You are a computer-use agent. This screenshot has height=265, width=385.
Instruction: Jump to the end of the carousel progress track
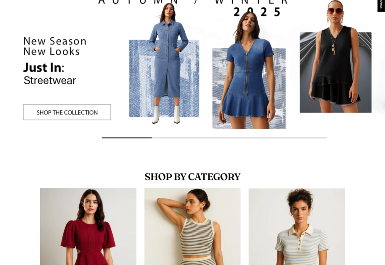[326, 138]
